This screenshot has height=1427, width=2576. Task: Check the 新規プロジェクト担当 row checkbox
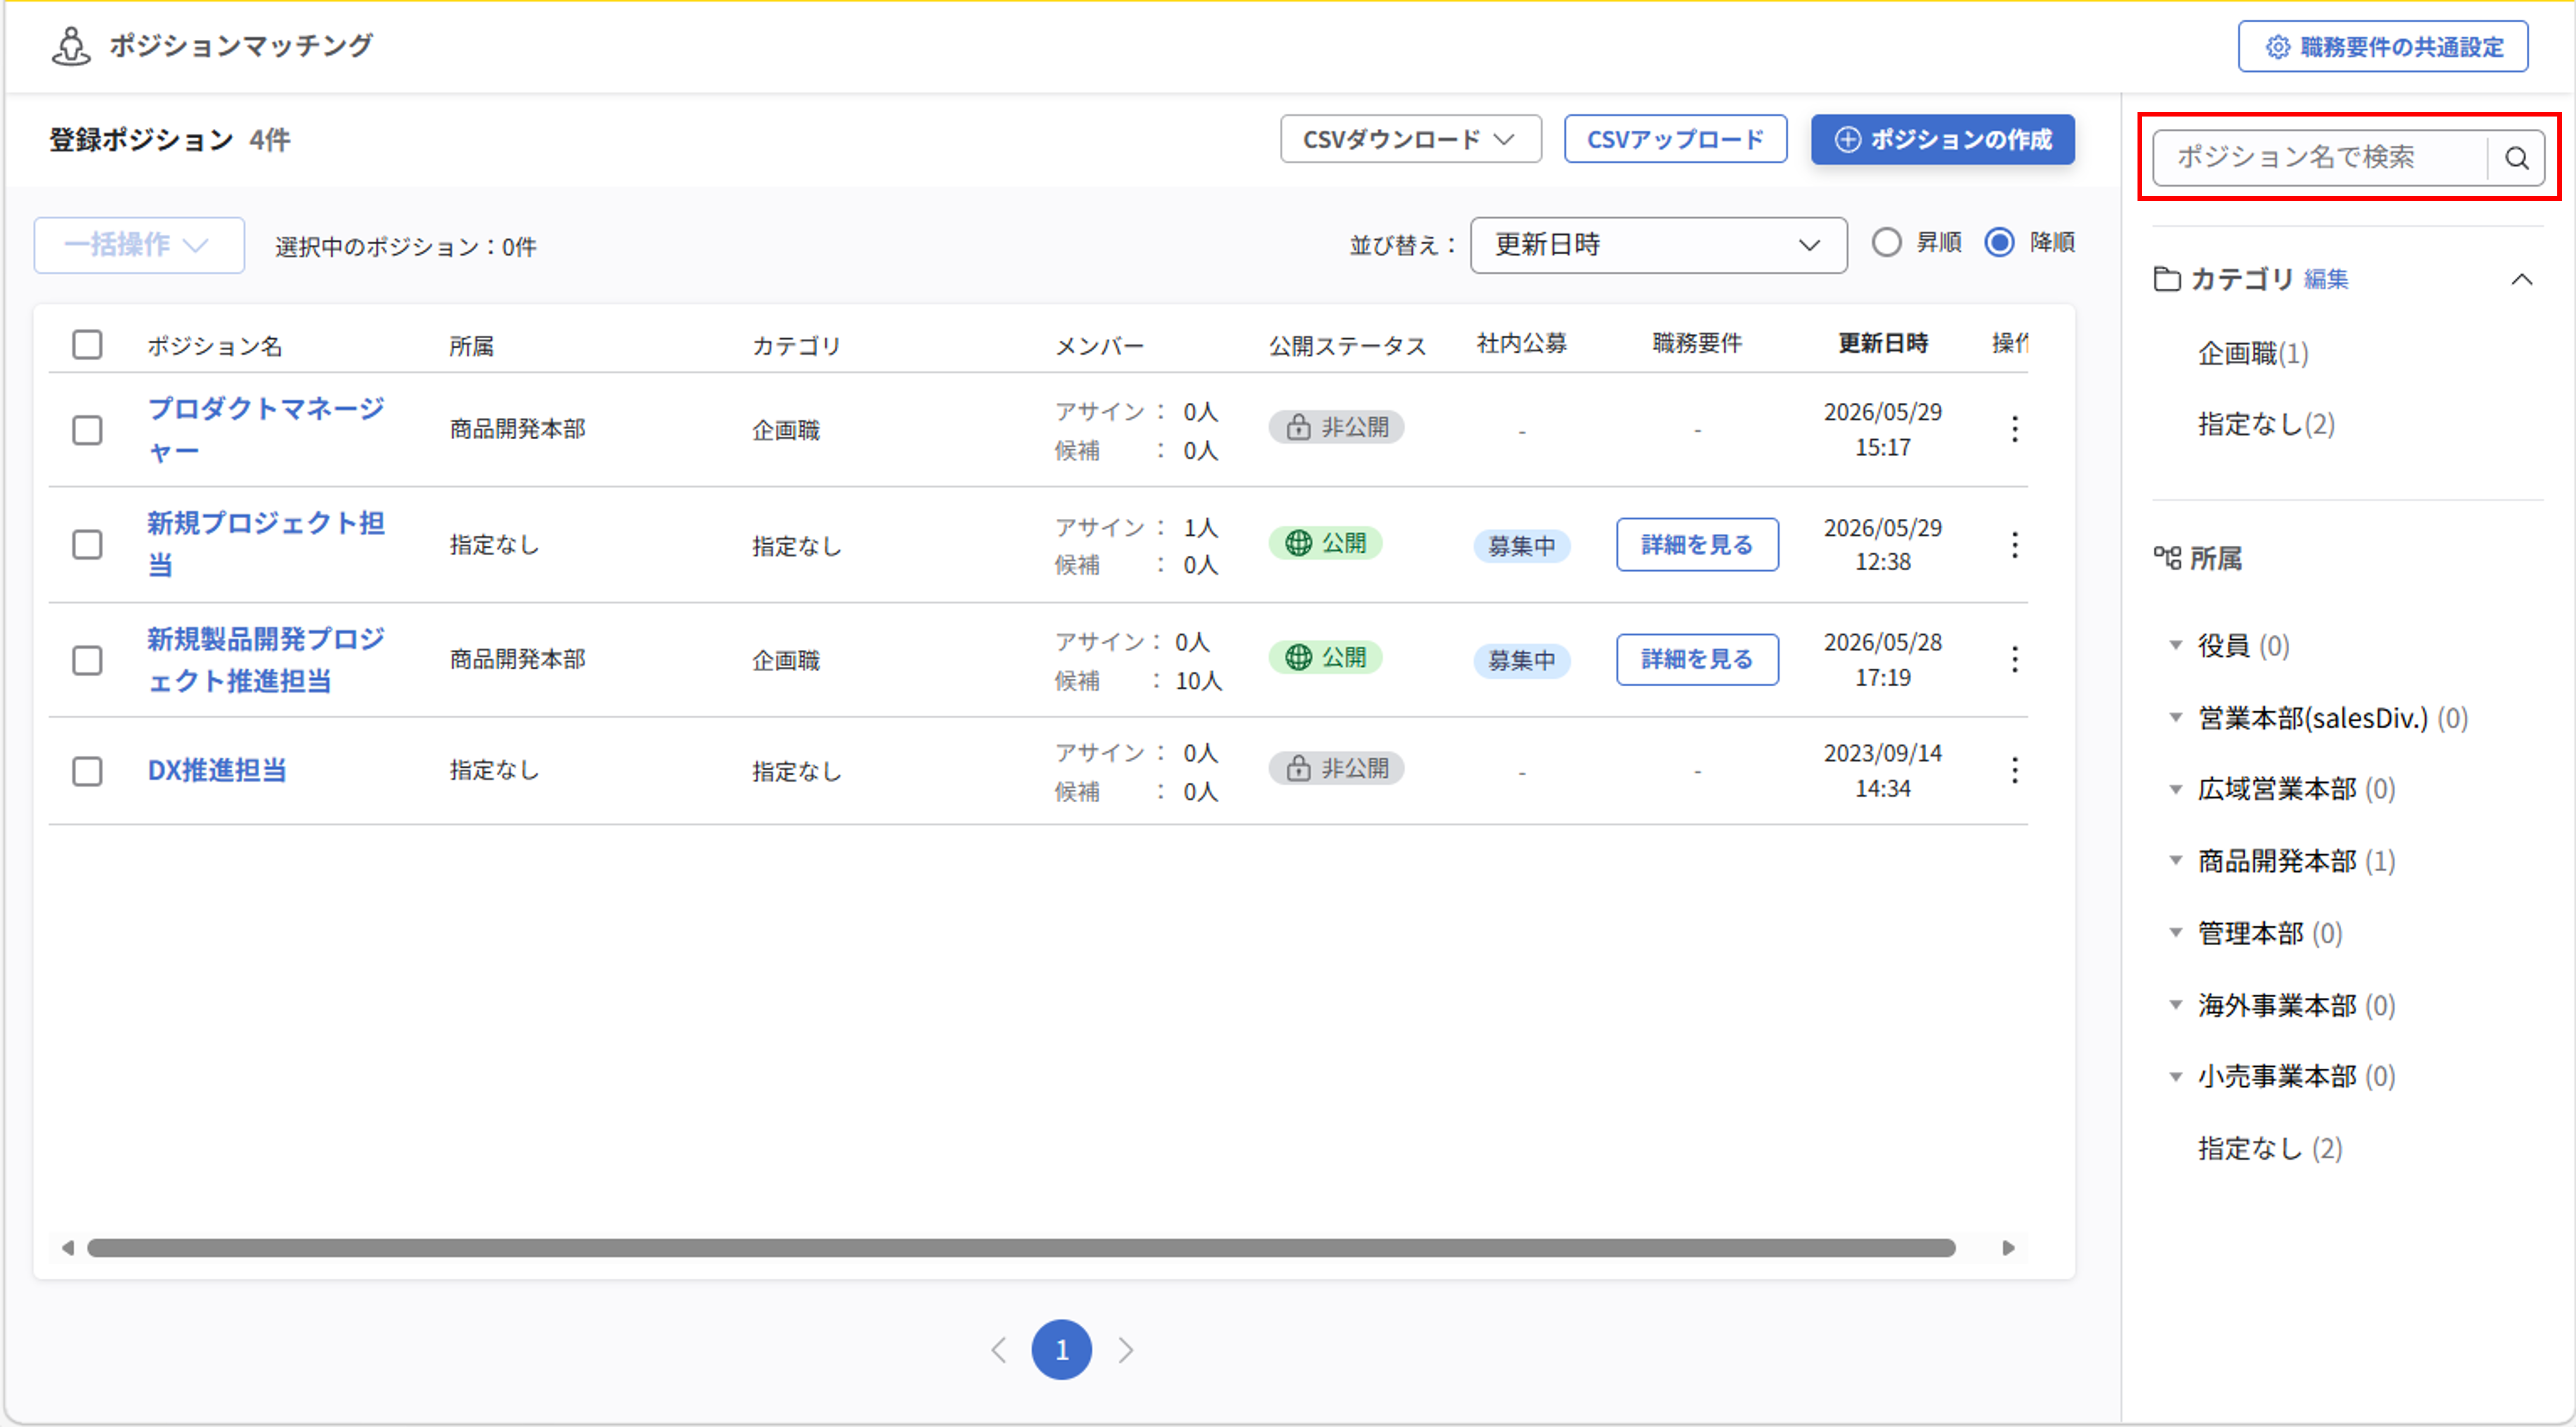click(87, 545)
